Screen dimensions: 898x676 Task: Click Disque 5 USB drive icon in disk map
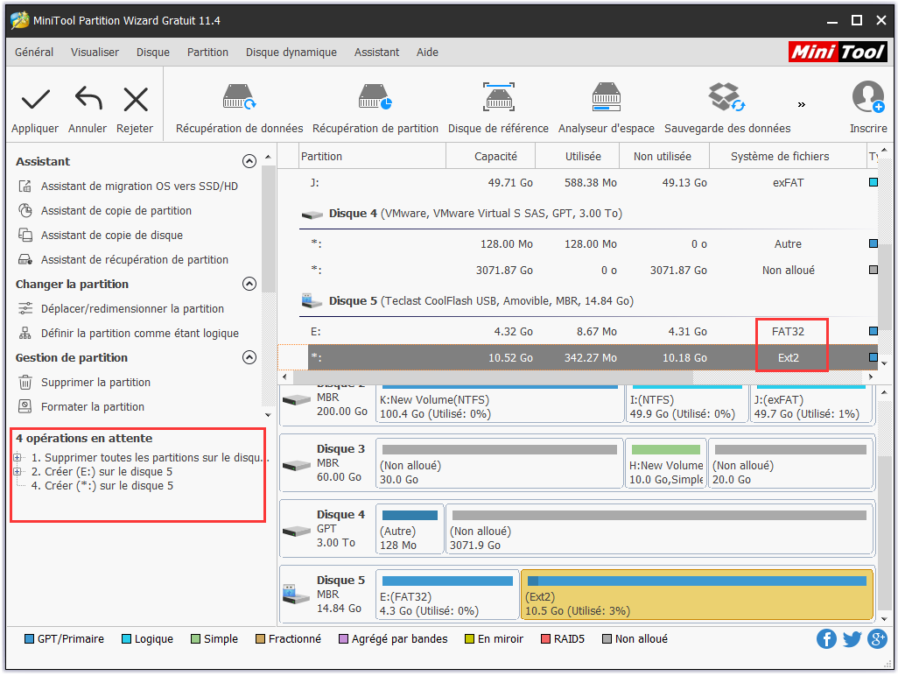pyautogui.click(x=296, y=594)
